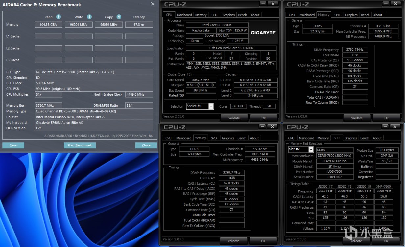Image resolution: width=405 pixels, height=247 pixels.
Task: Click the Socket 1700 LGA package field
Action: (217, 36)
